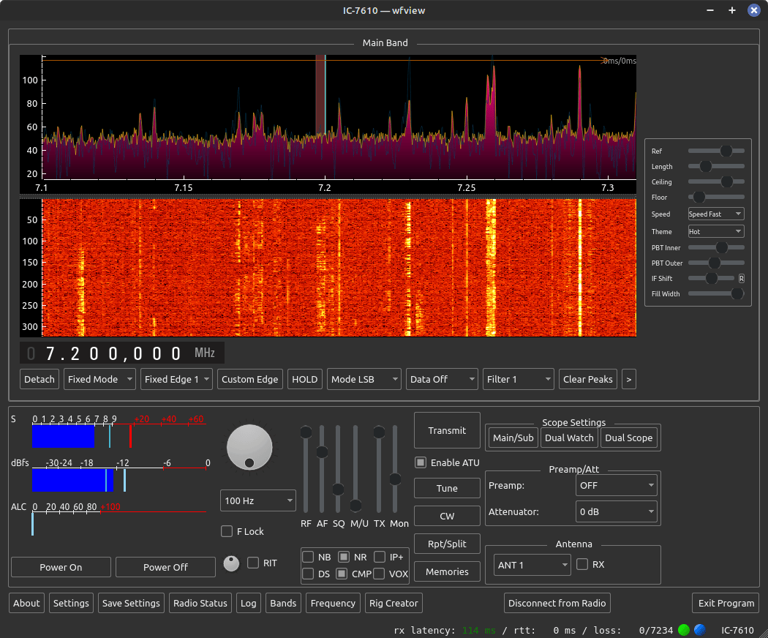Enable the DS checkbox
This screenshot has height=638, width=768.
point(308,574)
